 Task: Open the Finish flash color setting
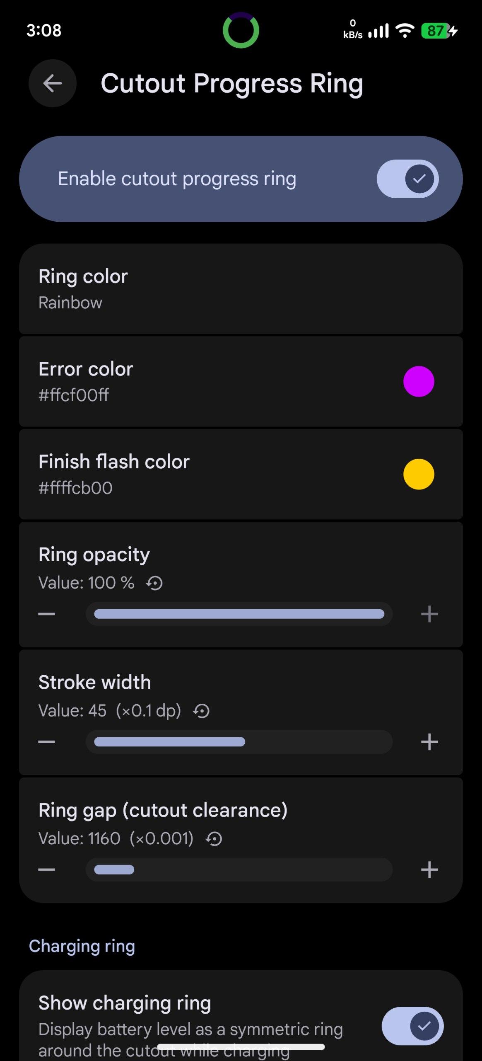coord(207,474)
